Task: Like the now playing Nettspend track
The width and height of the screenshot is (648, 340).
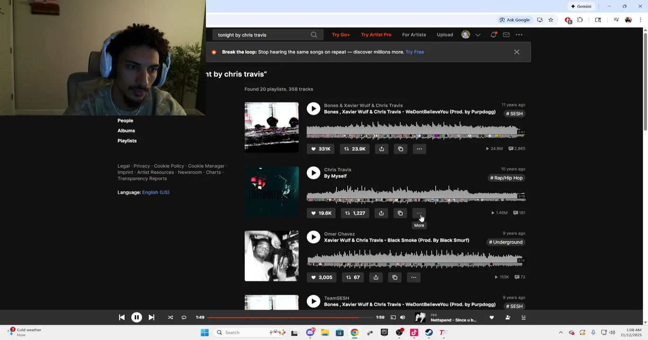Action: coord(492,318)
